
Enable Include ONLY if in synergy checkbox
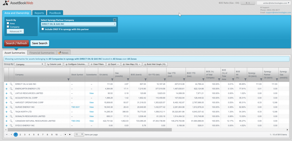(x=43, y=29)
